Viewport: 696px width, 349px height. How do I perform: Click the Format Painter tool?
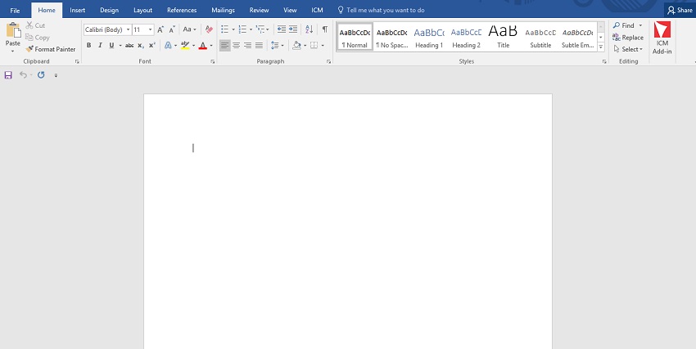[51, 49]
